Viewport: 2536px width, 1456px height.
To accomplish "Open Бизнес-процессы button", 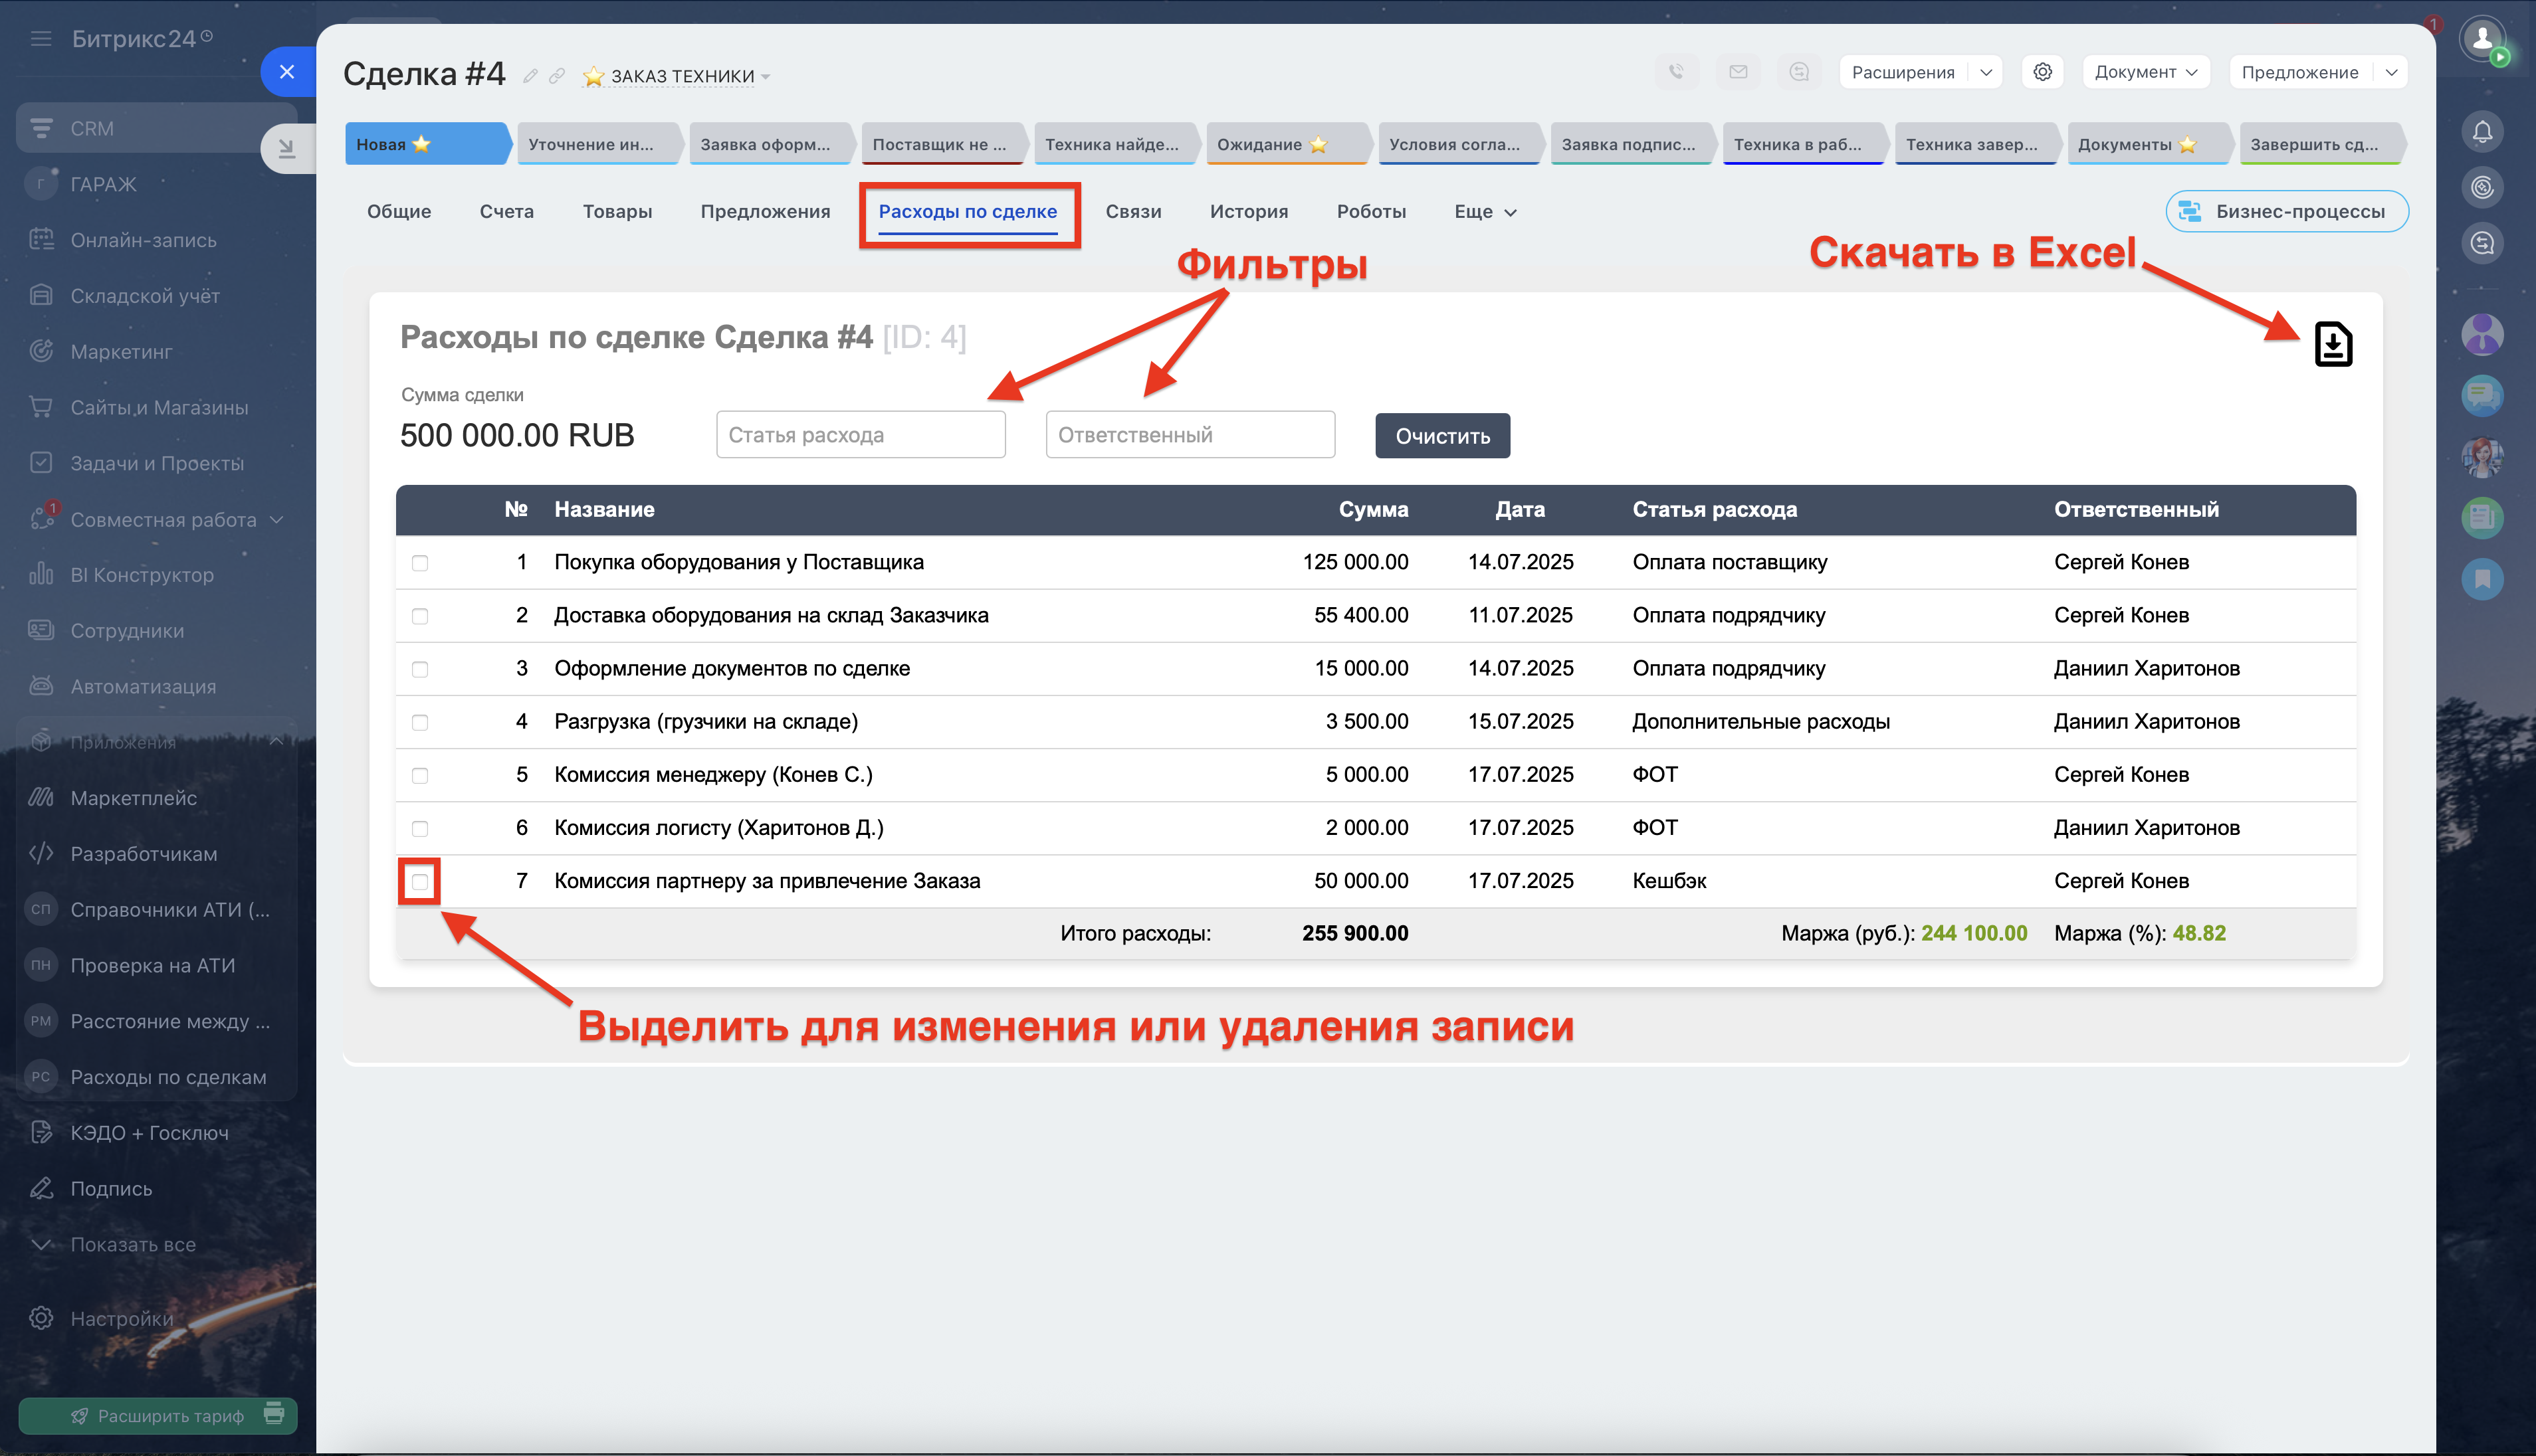I will pyautogui.click(x=2287, y=212).
